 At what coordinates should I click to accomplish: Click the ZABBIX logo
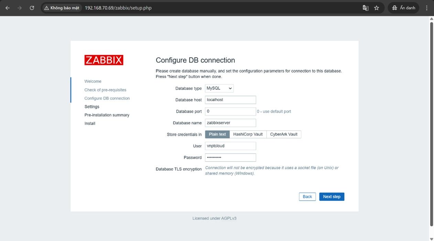(x=104, y=60)
